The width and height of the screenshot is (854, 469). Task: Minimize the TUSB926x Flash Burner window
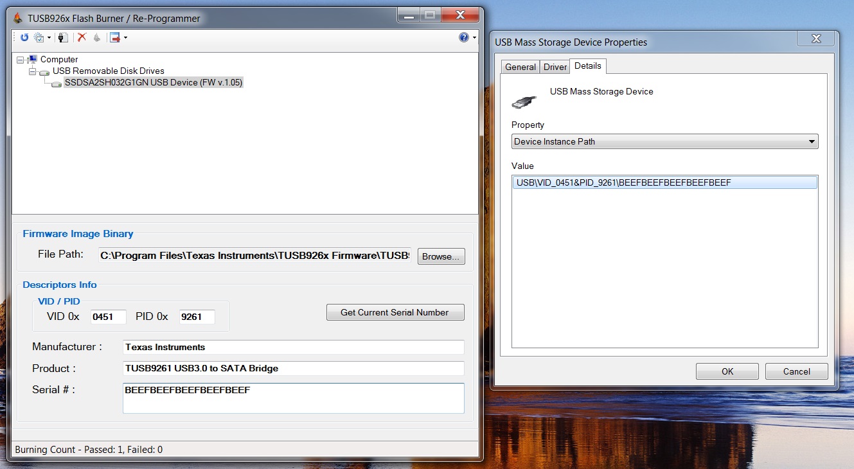[408, 15]
